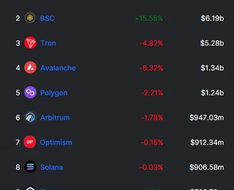Open the Tron chain link
This screenshot has height=190, width=234.
pos(49,43)
